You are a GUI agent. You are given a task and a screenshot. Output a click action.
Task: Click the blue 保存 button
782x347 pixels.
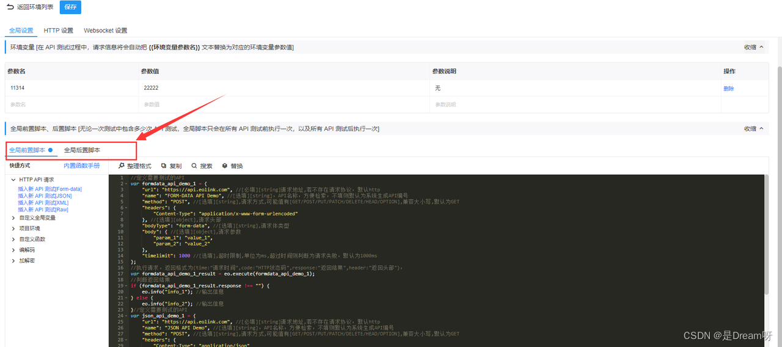pyautogui.click(x=70, y=7)
